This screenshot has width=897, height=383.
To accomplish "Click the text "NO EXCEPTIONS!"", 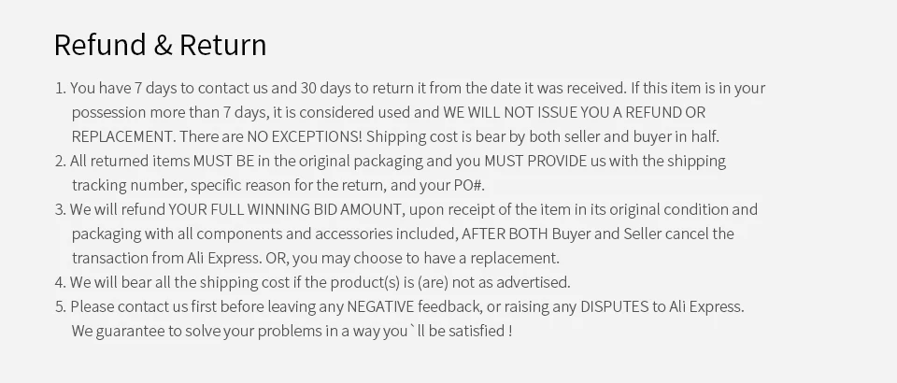I will (305, 136).
